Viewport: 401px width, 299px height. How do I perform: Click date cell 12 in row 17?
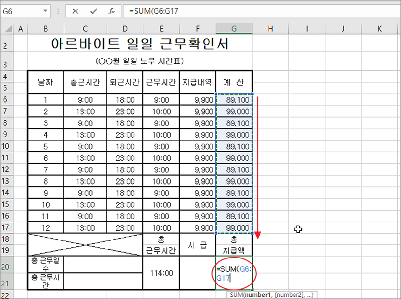click(46, 228)
